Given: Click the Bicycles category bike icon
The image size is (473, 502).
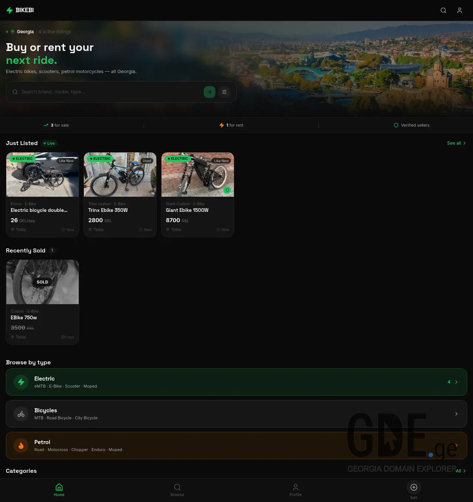Looking at the screenshot, I should tap(21, 414).
